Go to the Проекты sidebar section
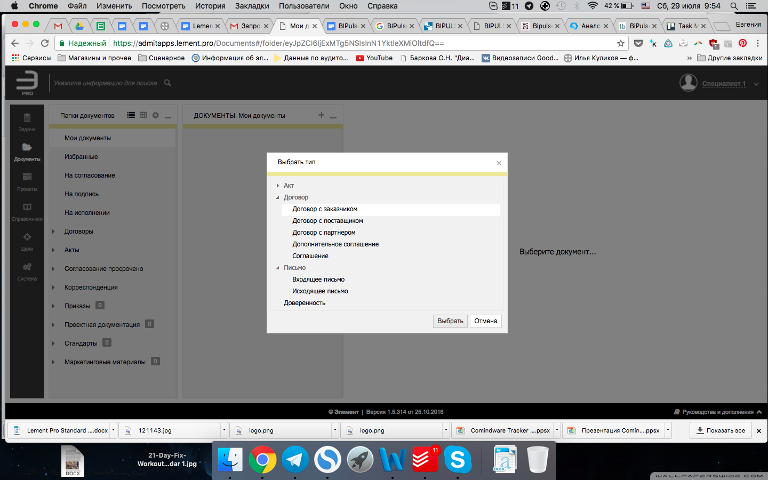768x480 pixels. [27, 182]
